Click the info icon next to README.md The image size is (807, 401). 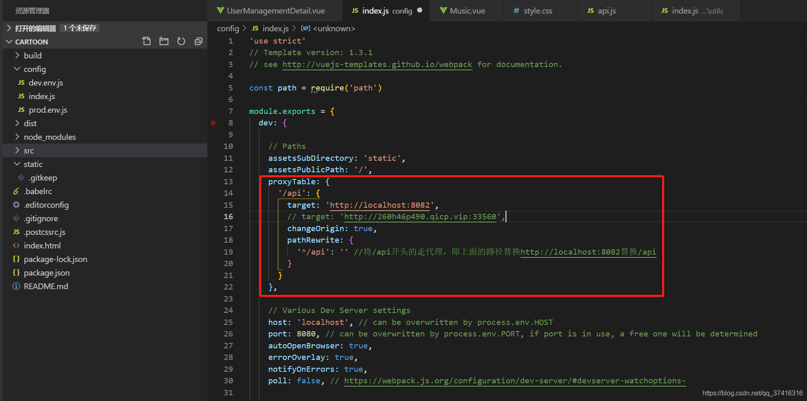[16, 286]
